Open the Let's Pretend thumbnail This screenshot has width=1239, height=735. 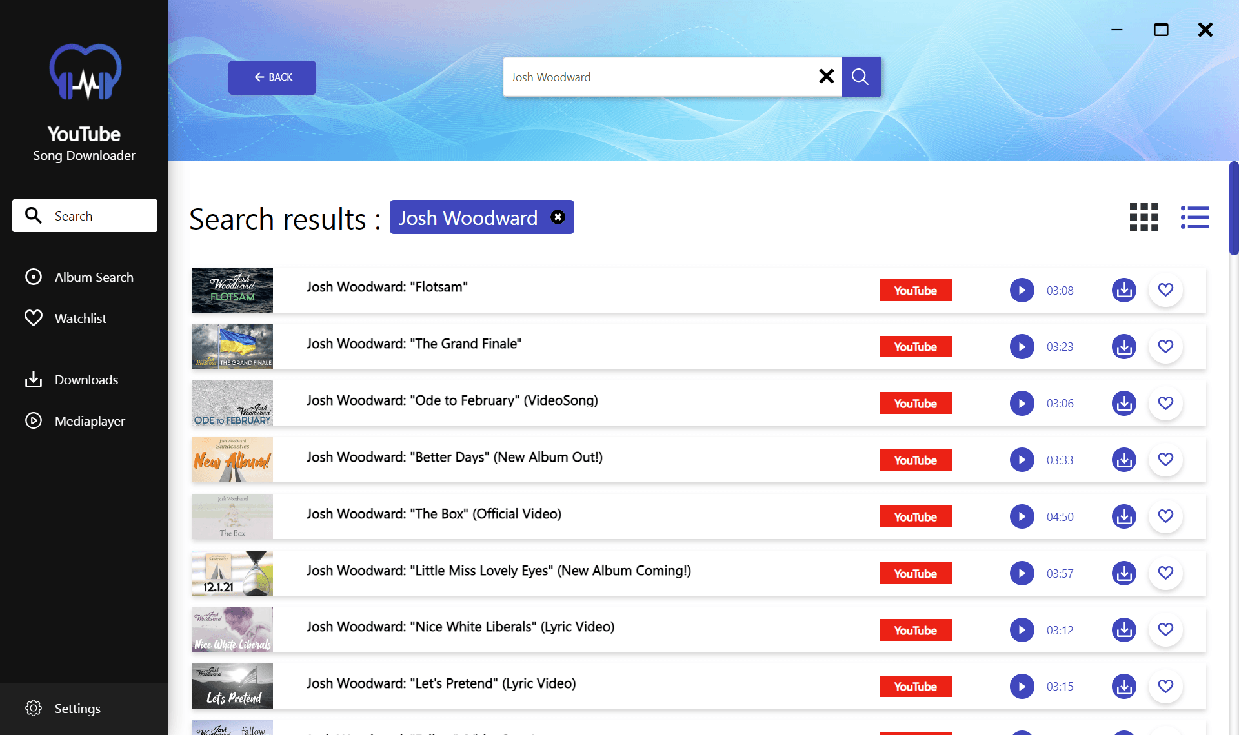pos(232,687)
